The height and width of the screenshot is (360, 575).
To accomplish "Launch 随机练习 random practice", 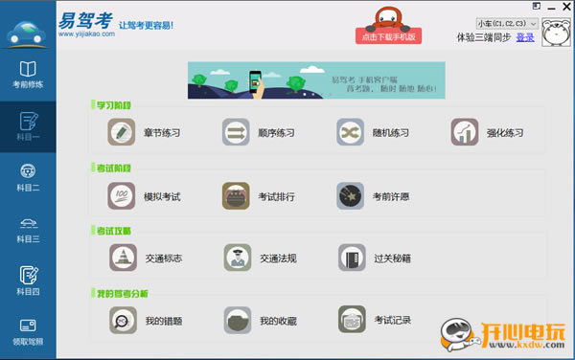I will [x=350, y=132].
